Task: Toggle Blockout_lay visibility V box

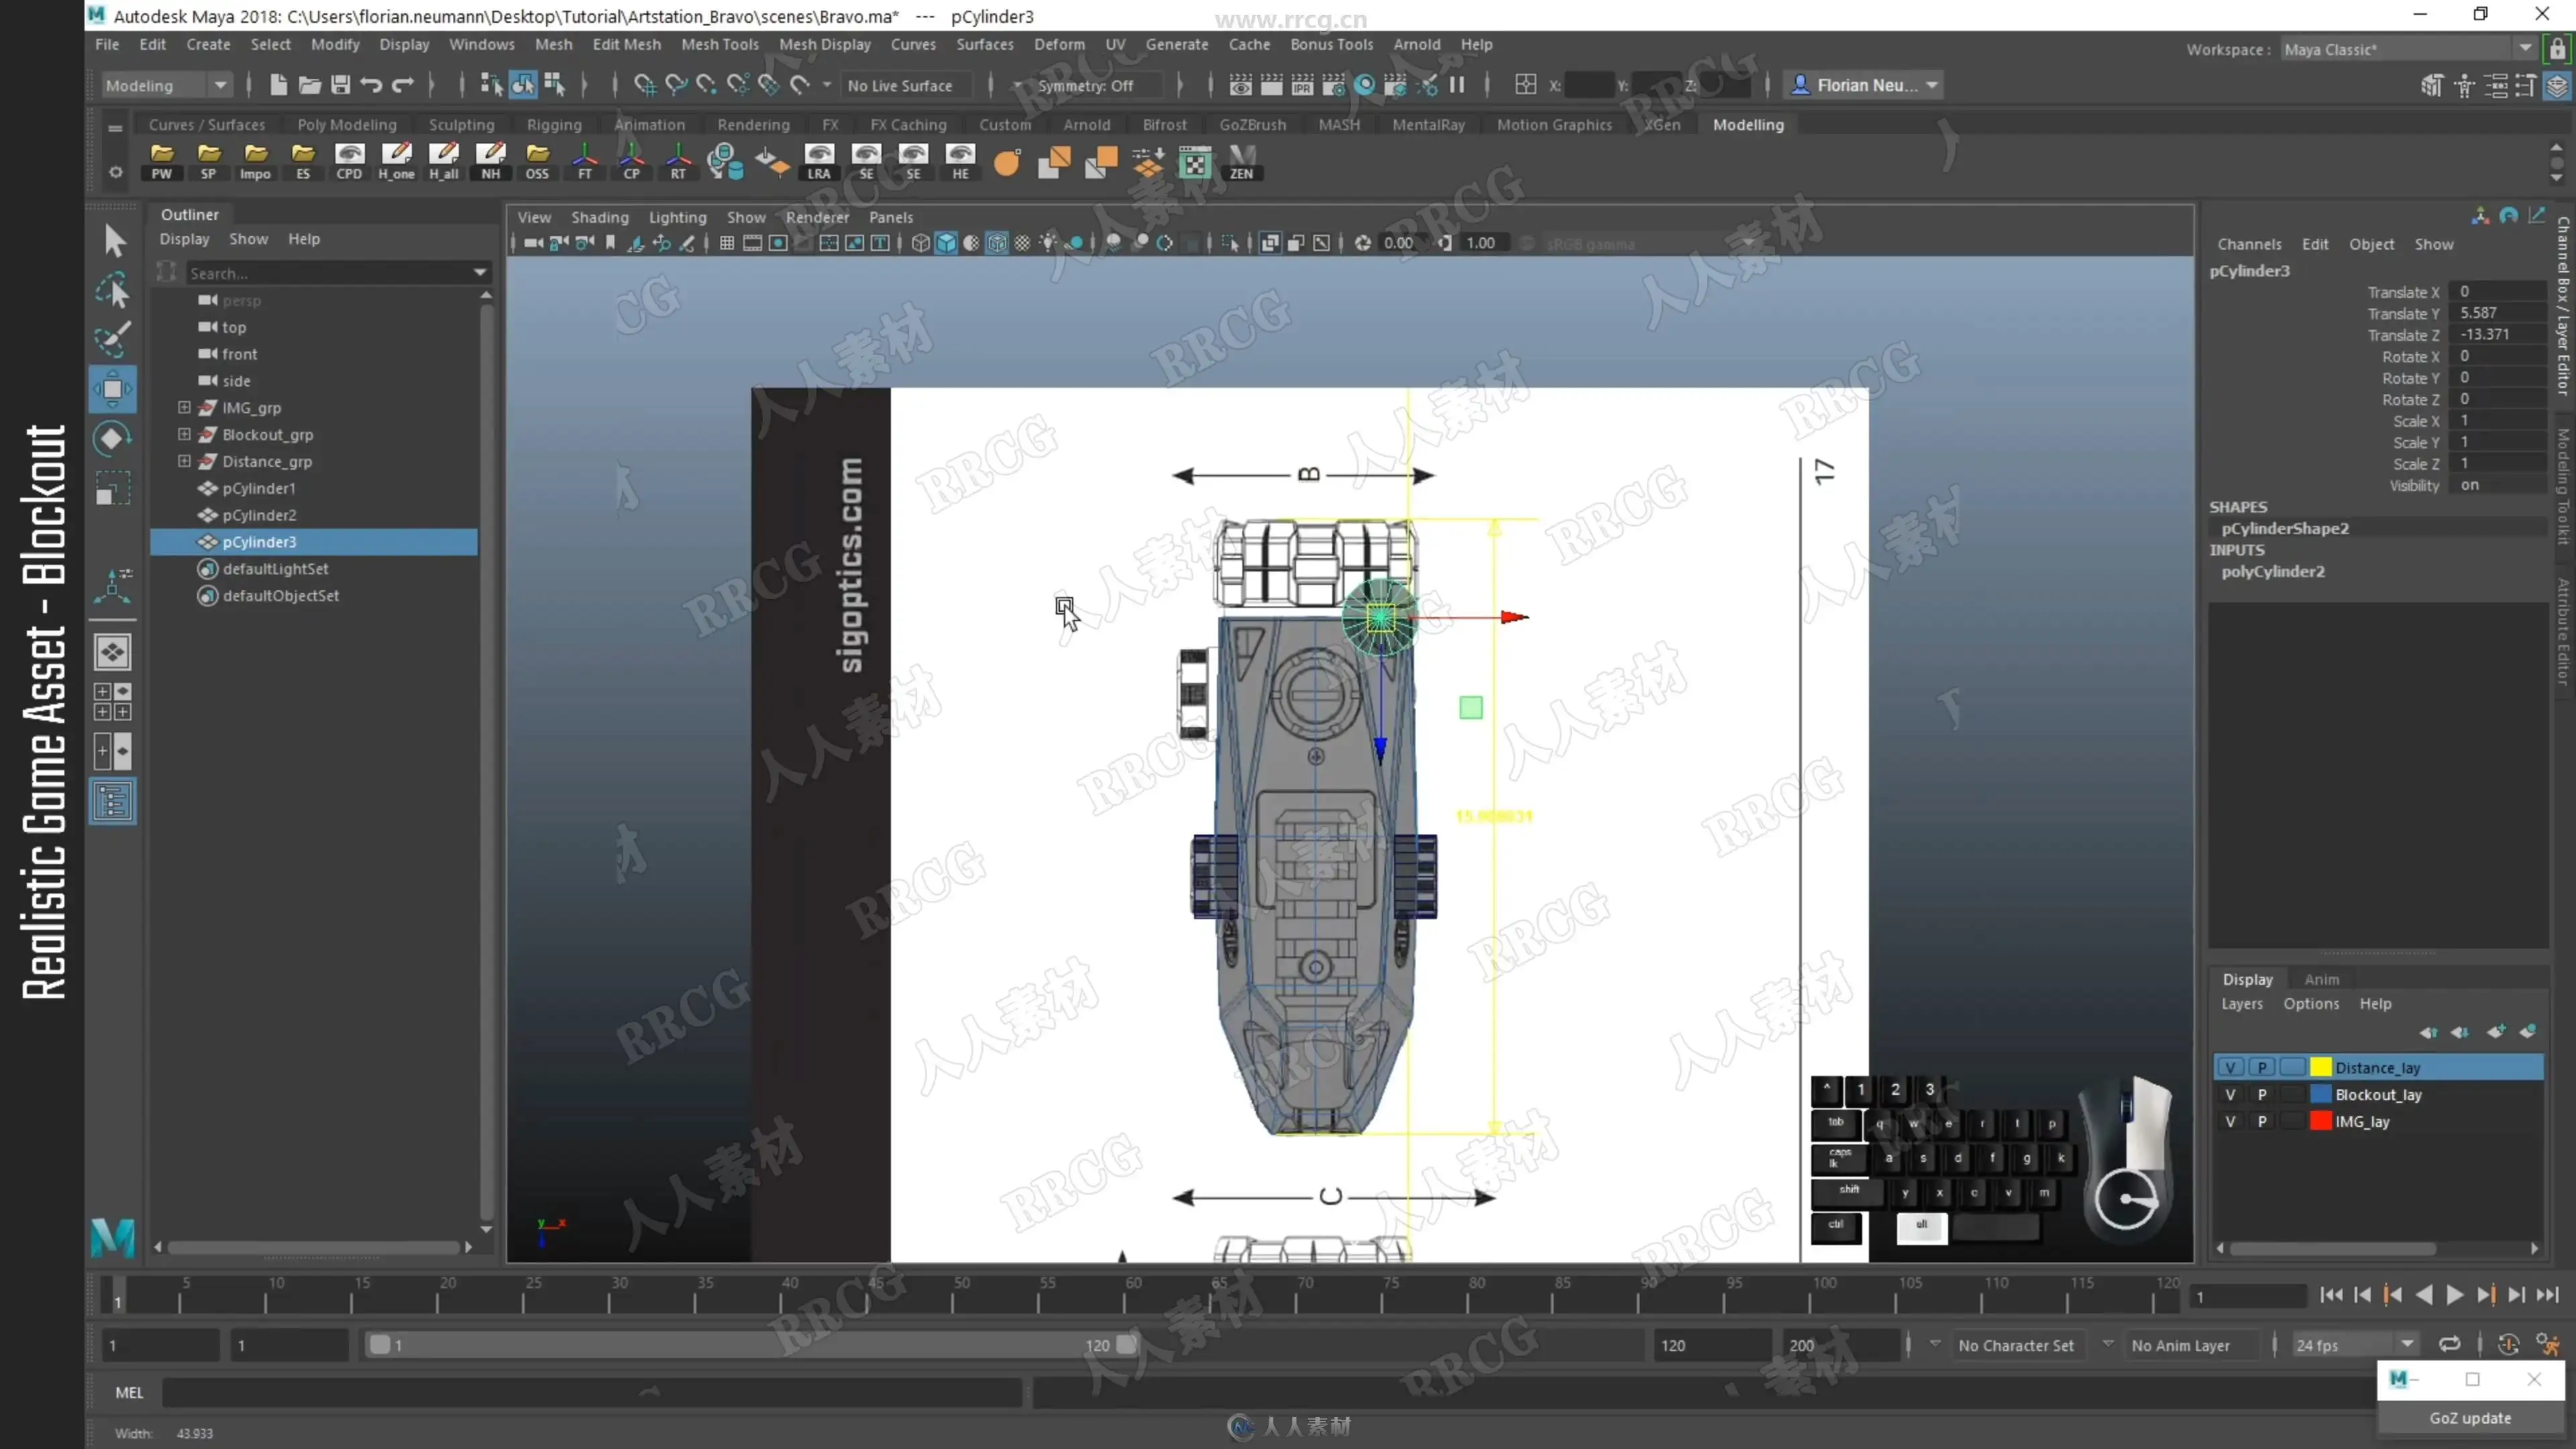Action: click(2230, 1094)
